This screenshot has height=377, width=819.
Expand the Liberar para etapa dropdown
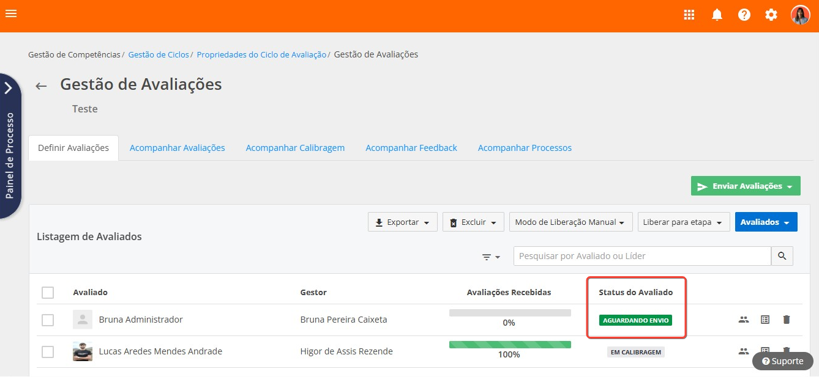click(683, 222)
